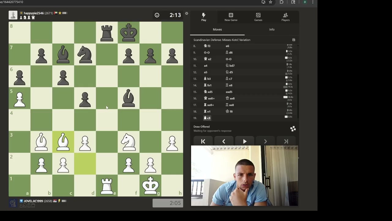
Task: Click the white king on g1
Action: pyautogui.click(x=150, y=186)
